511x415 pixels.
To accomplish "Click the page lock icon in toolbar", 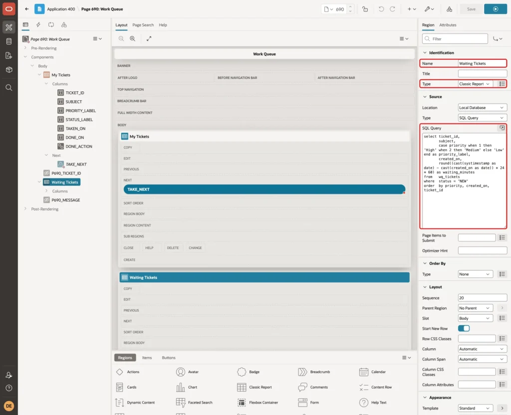I will pos(365,9).
